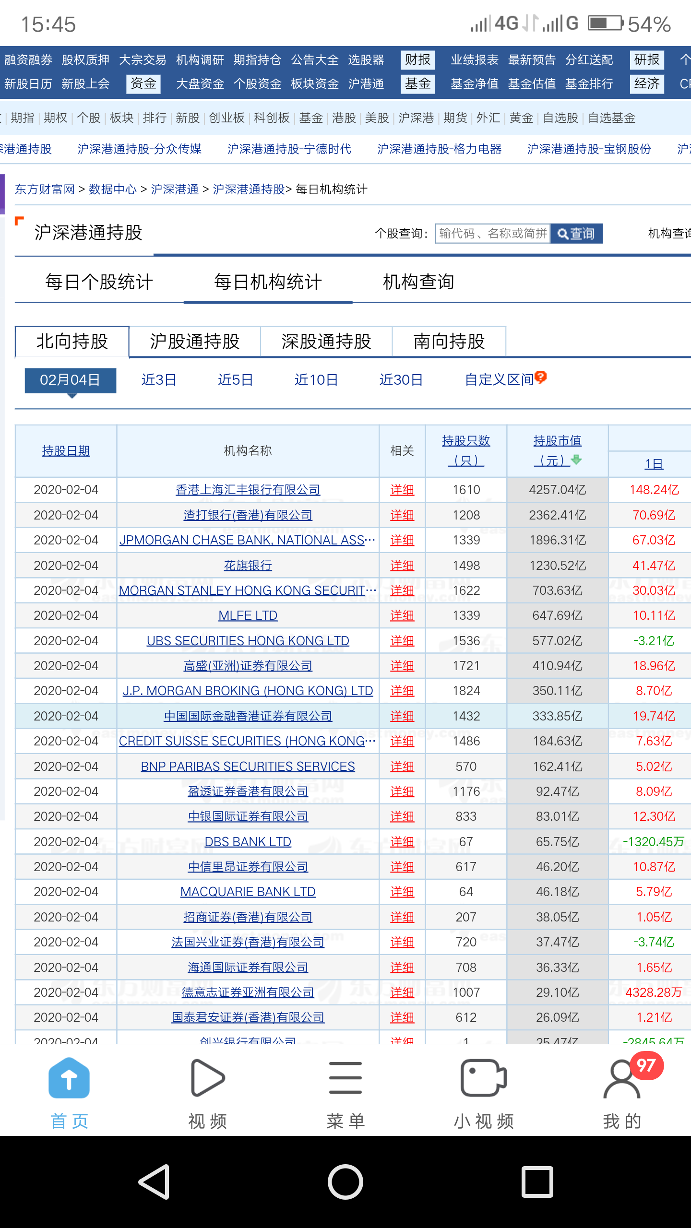
Task: Click the 研报 category label
Action: [x=647, y=60]
